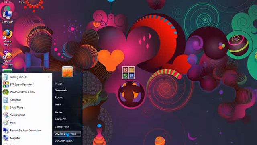Click the Getting Started icon in Start menu
The width and height of the screenshot is (257, 145).
[6, 77]
